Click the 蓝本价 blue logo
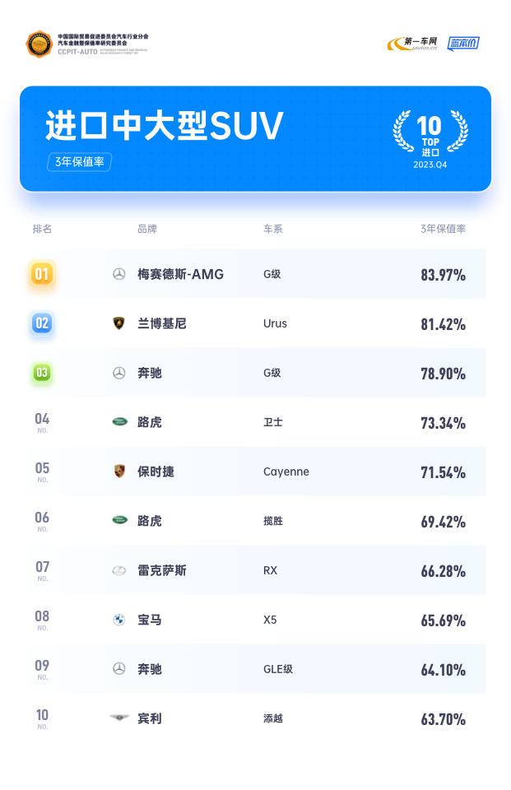 [463, 44]
